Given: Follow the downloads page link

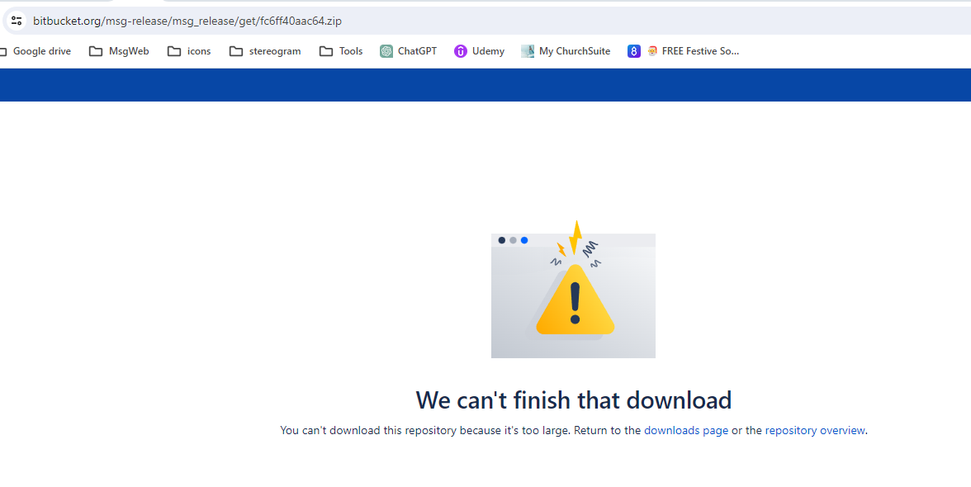Looking at the screenshot, I should click(x=686, y=430).
